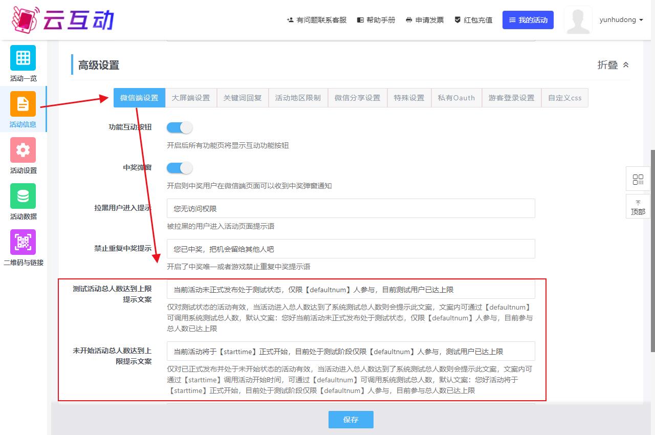Switch to the 大屏端设置 tab

point(191,98)
